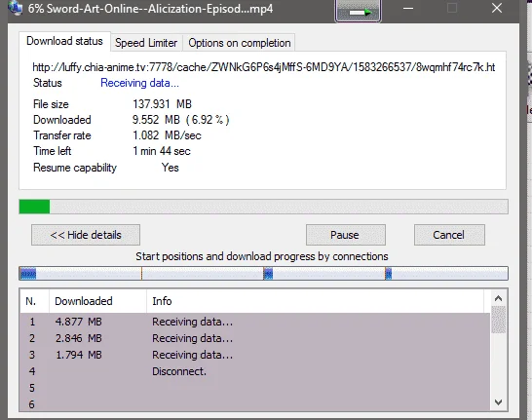Switch to the Download status tab
The image size is (532, 420).
[64, 41]
